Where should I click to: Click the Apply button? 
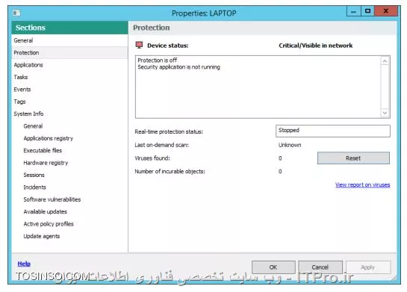click(368, 267)
